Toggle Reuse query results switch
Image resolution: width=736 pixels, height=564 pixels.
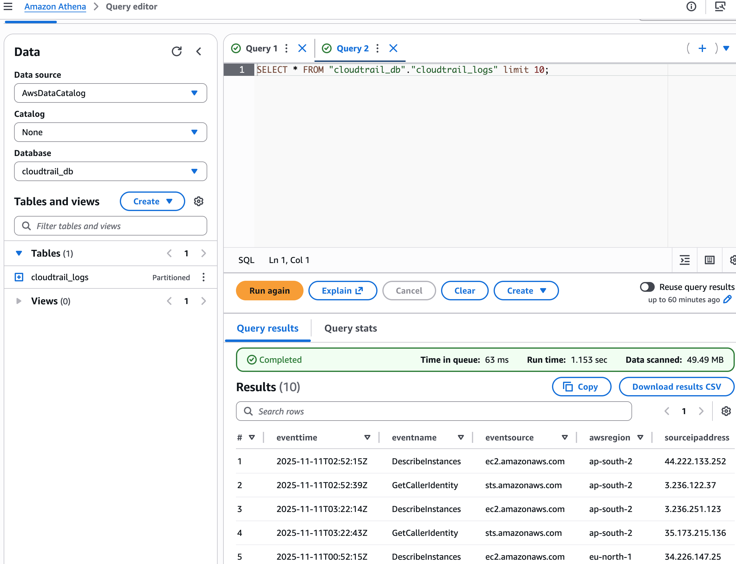coord(647,287)
